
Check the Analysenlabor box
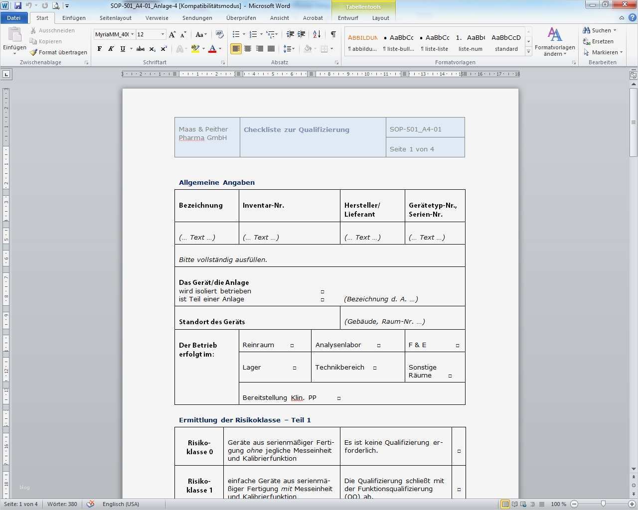(x=379, y=346)
